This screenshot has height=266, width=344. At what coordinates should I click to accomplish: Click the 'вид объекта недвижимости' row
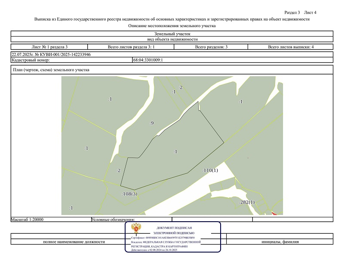172,39
